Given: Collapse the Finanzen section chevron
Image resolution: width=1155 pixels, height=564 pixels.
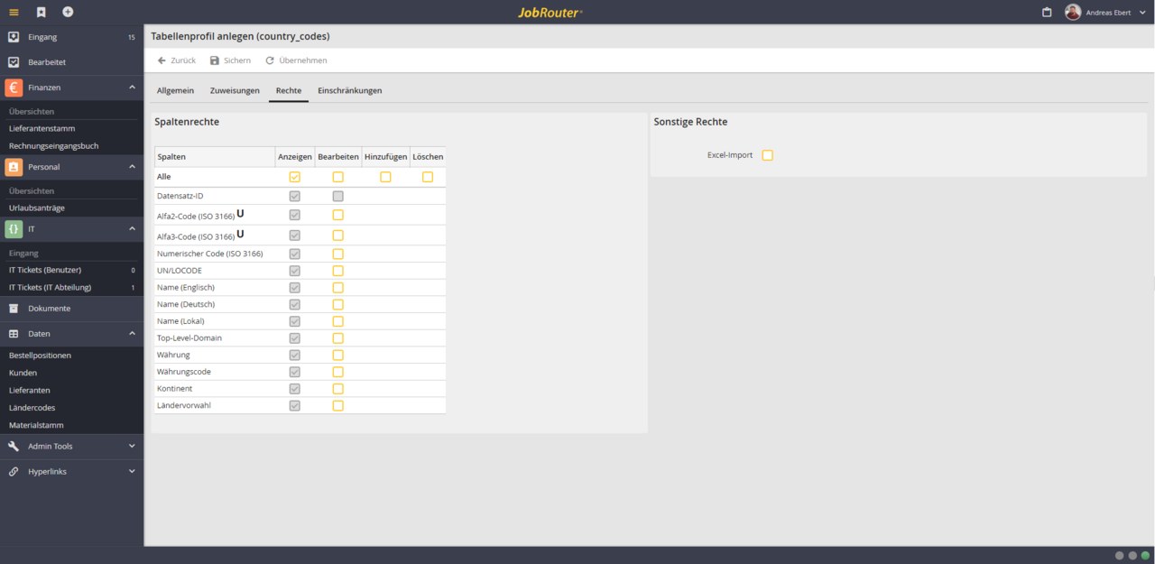Looking at the screenshot, I should (132, 88).
